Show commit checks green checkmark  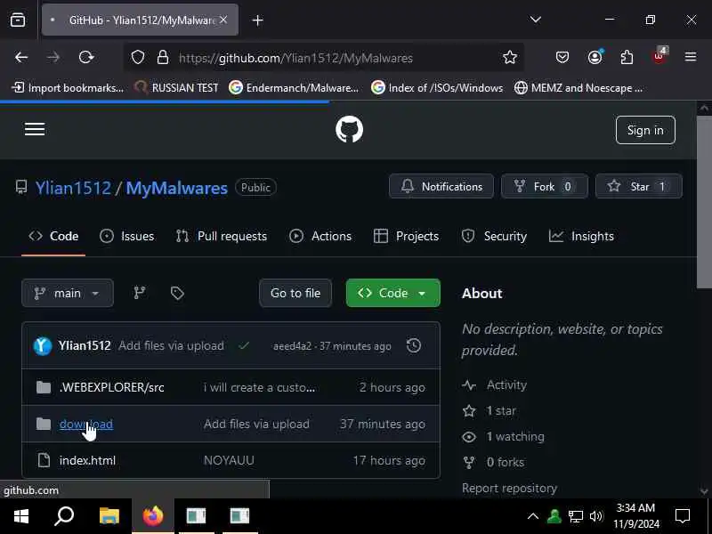(244, 346)
